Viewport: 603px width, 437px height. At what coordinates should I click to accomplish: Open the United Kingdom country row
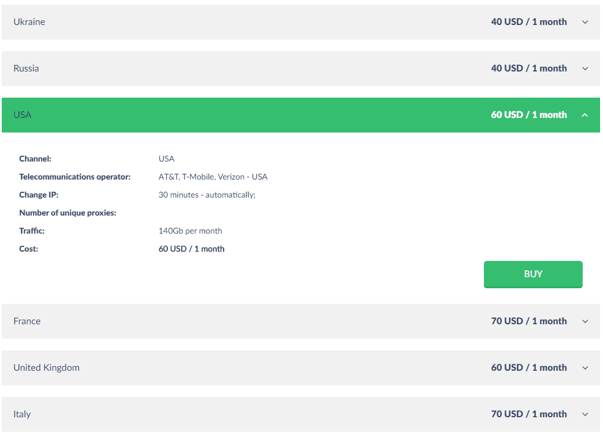tap(301, 368)
